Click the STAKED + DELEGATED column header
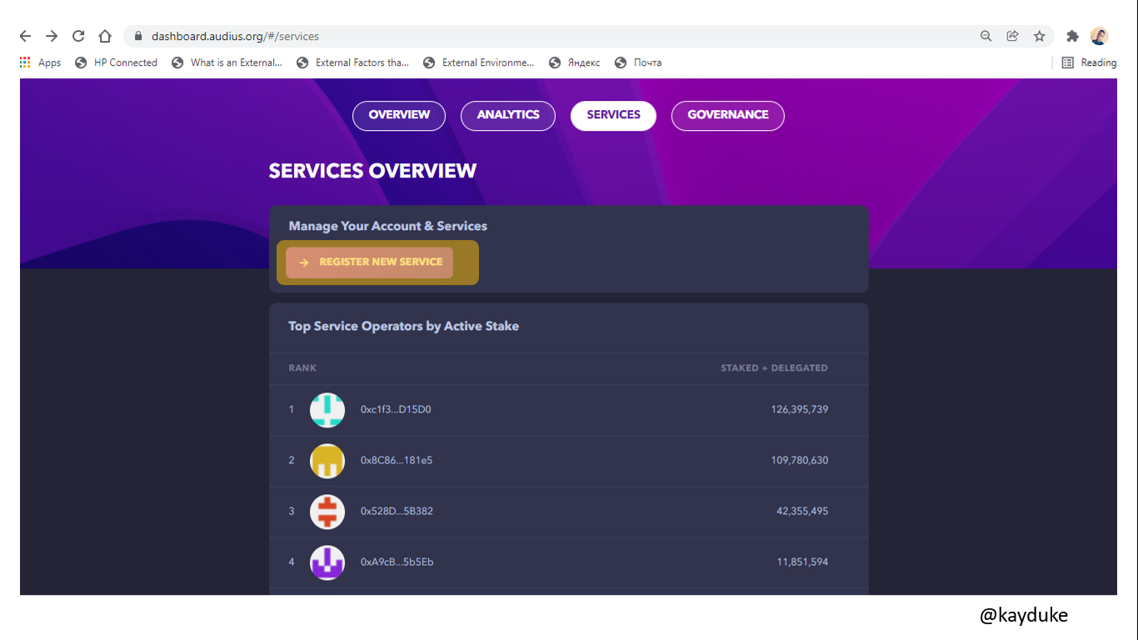The width and height of the screenshot is (1138, 640). point(774,367)
